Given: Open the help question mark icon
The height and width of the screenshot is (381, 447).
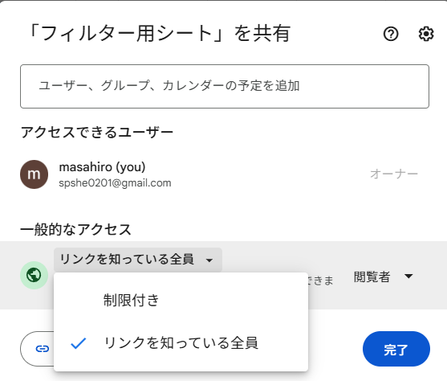Looking at the screenshot, I should tap(391, 34).
